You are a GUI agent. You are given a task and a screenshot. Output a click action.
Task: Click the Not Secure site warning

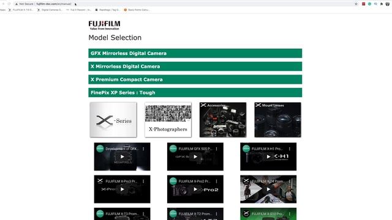tap(24, 4)
